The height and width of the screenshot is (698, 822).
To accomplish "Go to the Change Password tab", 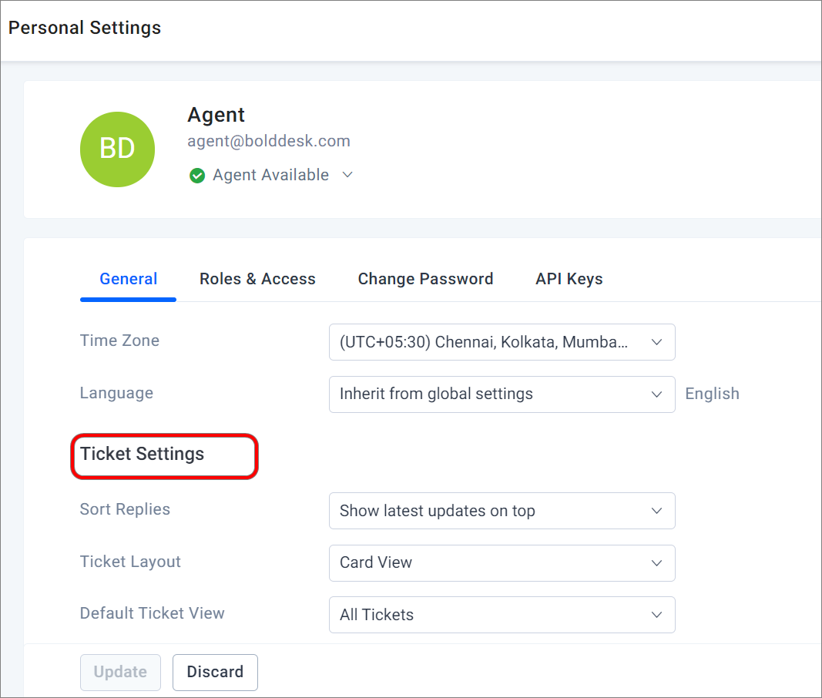I will point(425,279).
